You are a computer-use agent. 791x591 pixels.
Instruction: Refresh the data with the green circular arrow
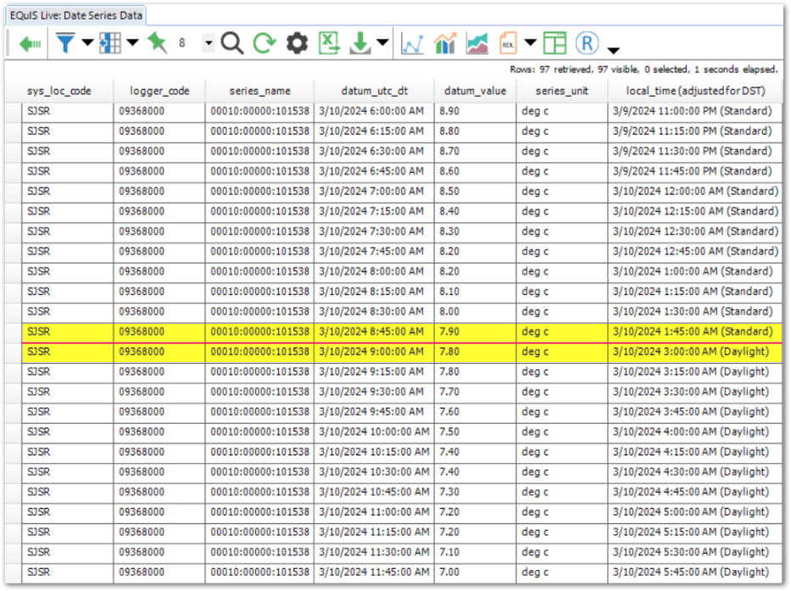click(265, 44)
